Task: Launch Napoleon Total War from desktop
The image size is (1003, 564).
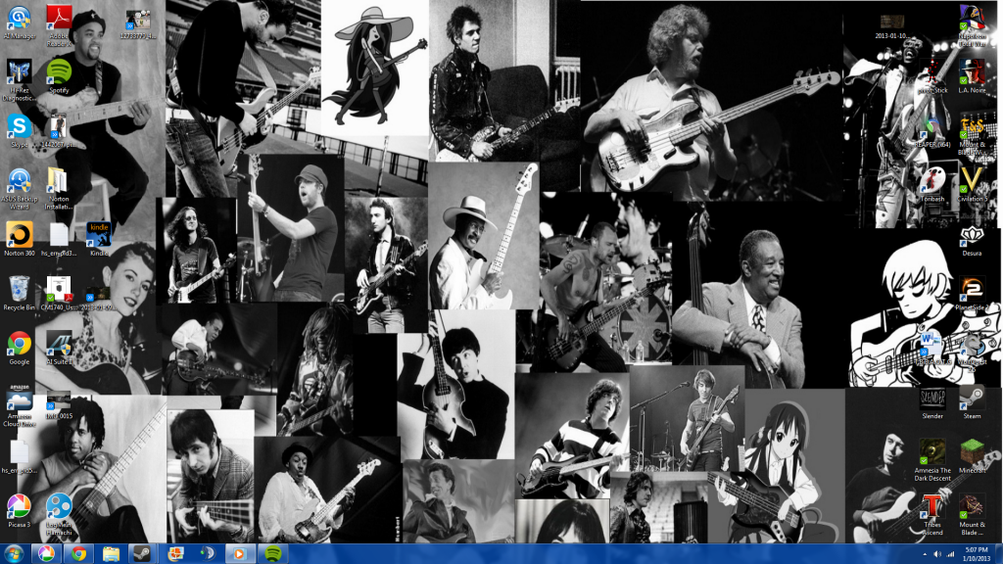Action: point(972,24)
